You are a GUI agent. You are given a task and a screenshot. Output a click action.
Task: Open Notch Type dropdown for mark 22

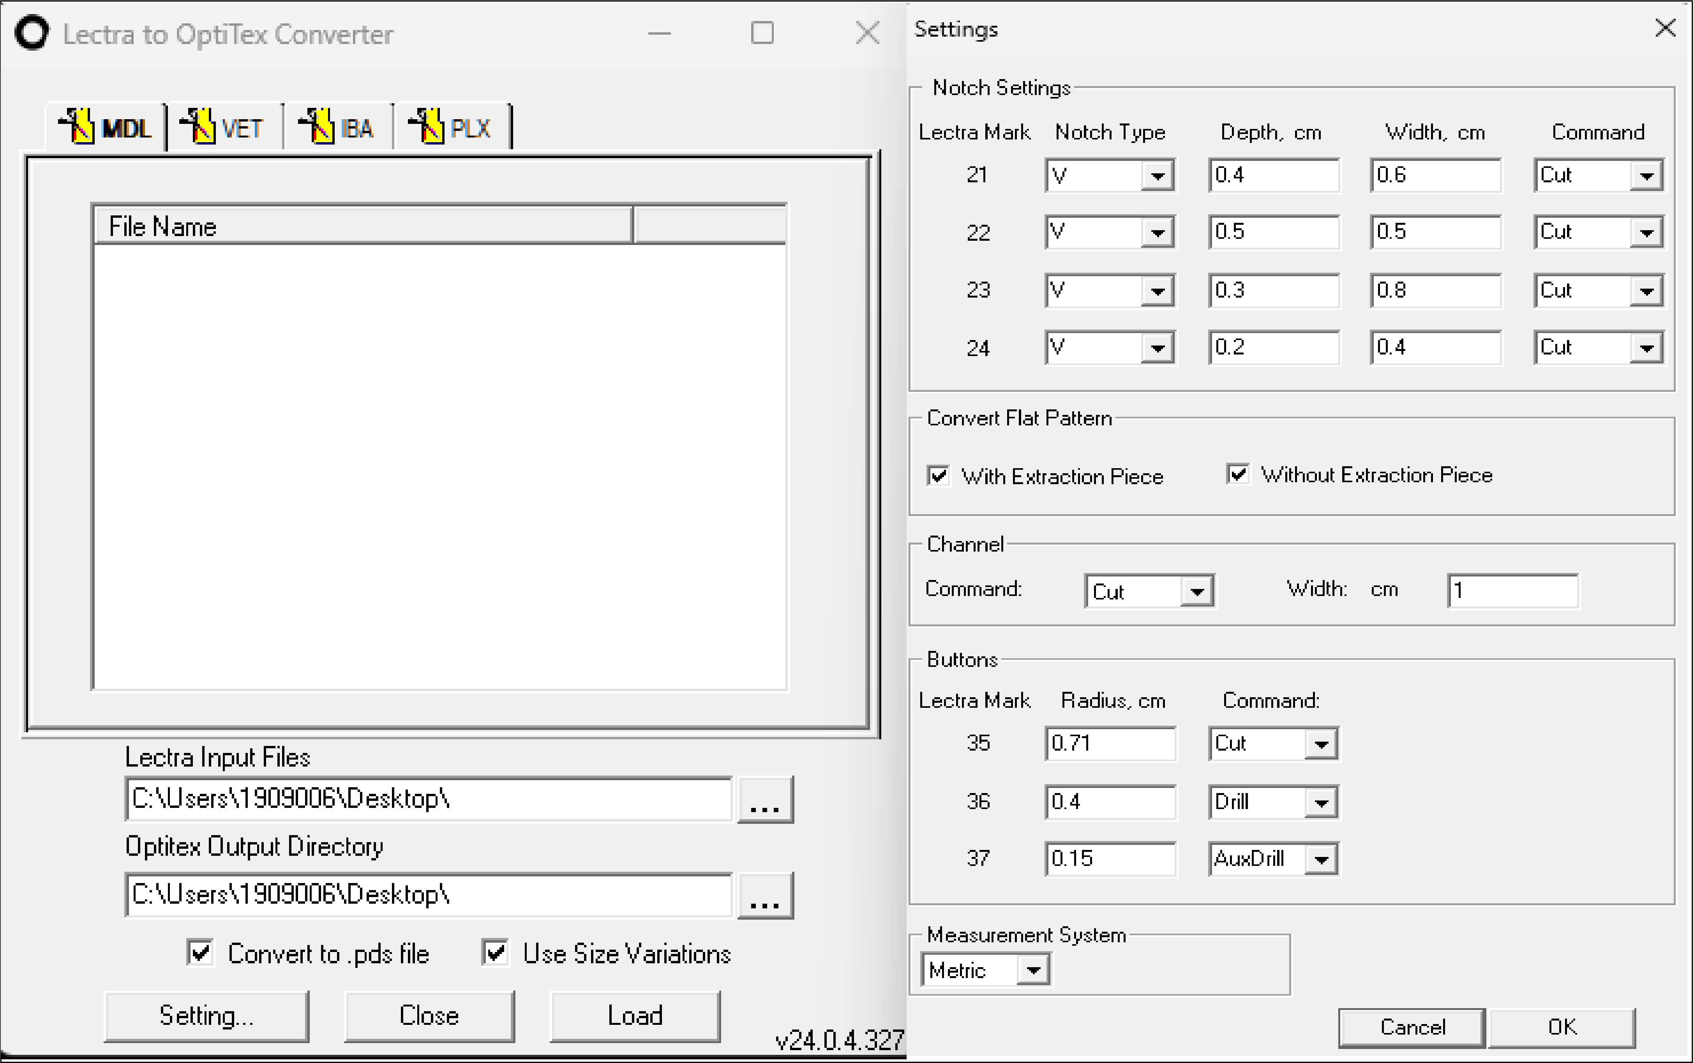point(1157,232)
